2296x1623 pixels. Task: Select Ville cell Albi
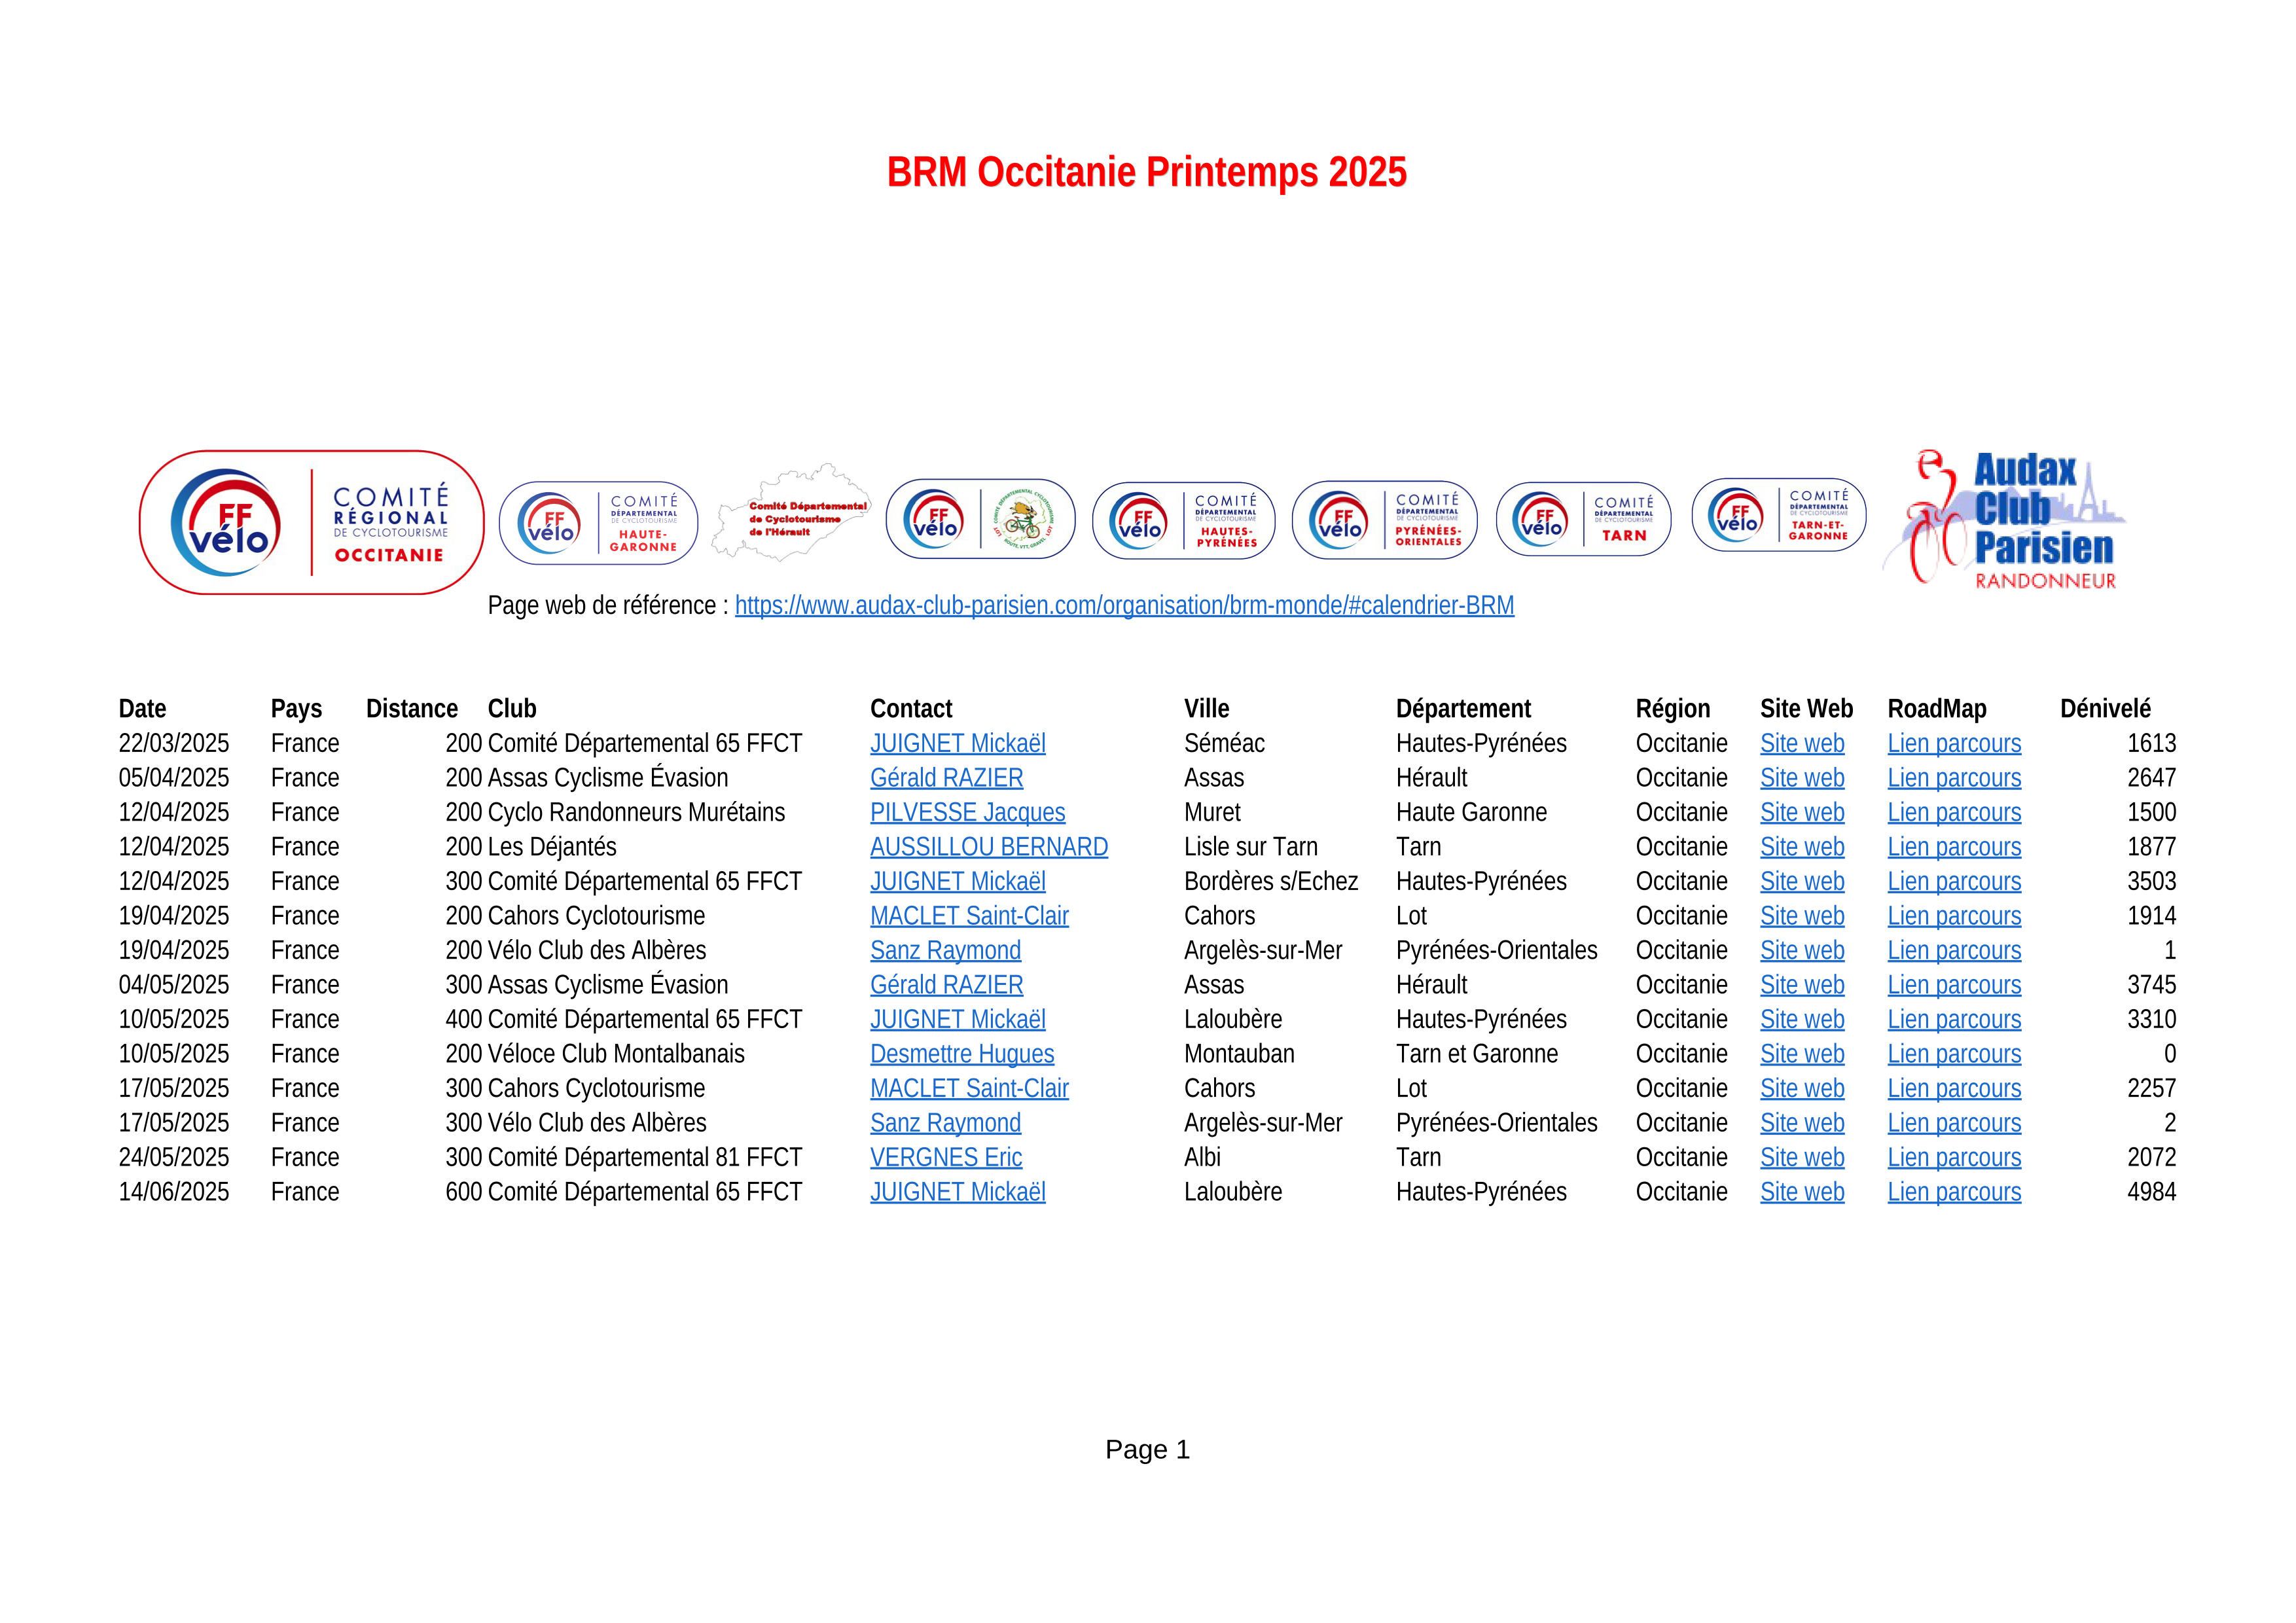[1203, 1157]
